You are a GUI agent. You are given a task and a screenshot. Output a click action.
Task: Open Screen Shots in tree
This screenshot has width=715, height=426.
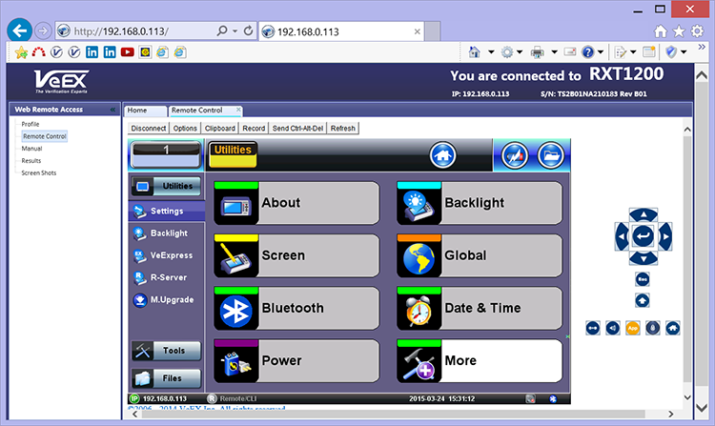click(x=39, y=173)
